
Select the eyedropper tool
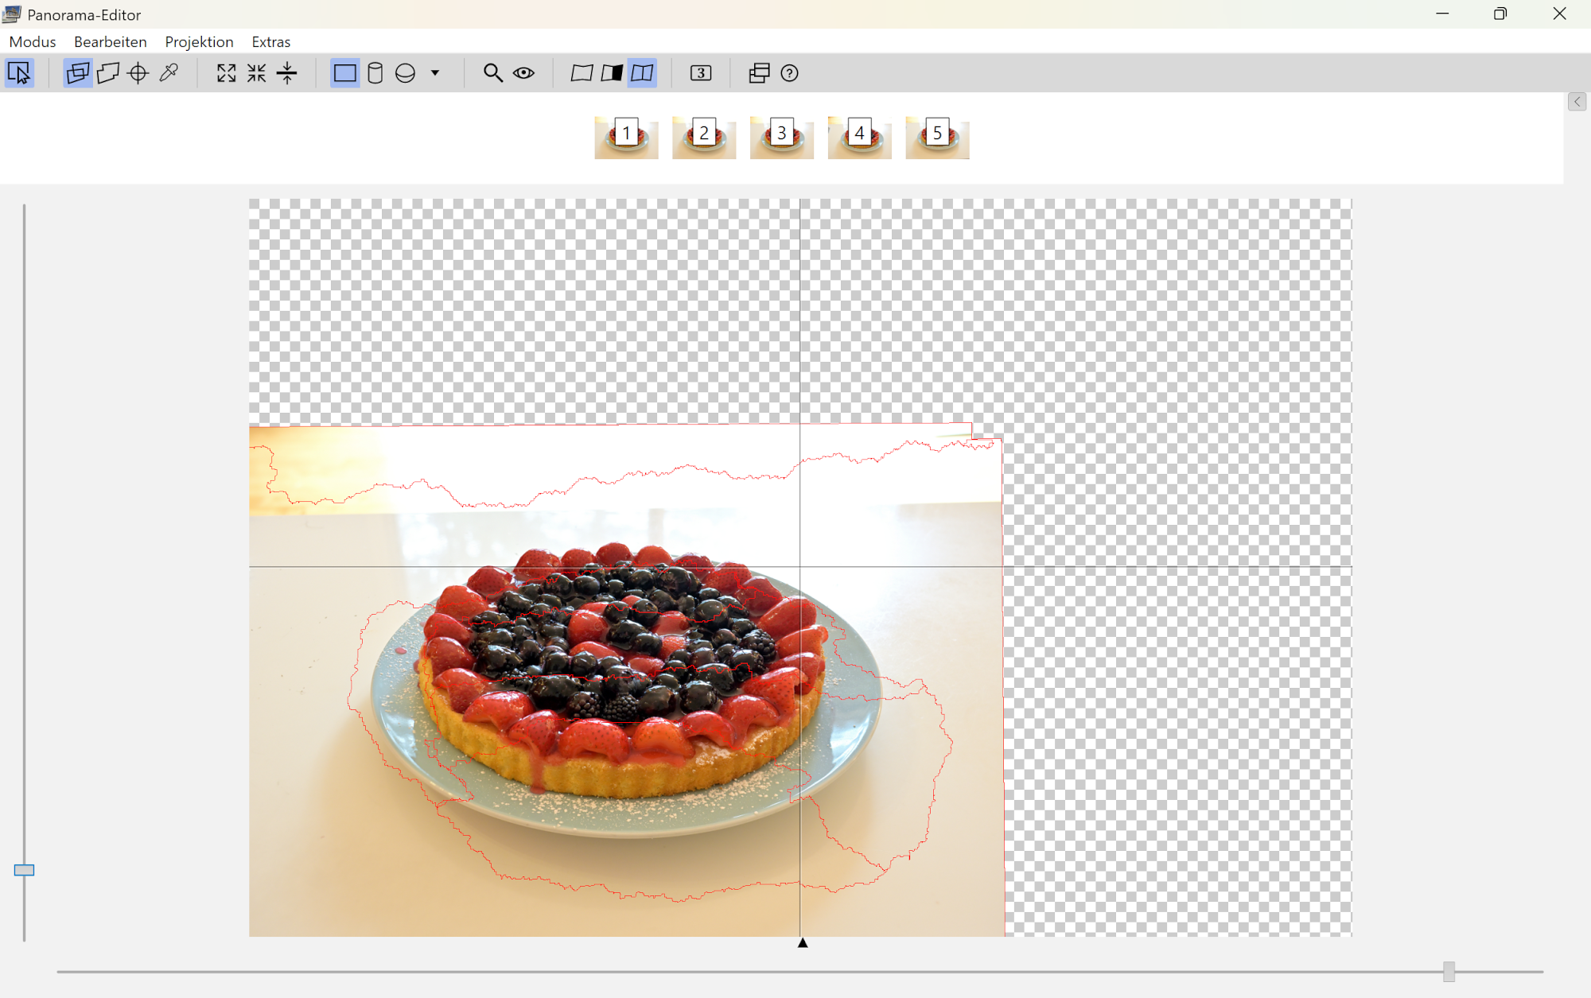click(x=169, y=73)
